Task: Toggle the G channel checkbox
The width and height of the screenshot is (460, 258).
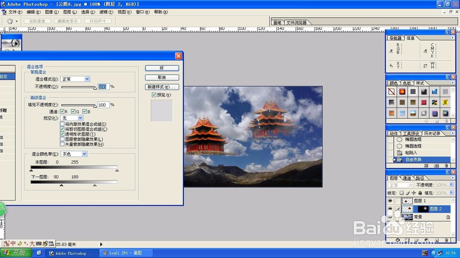Action: 73,112
